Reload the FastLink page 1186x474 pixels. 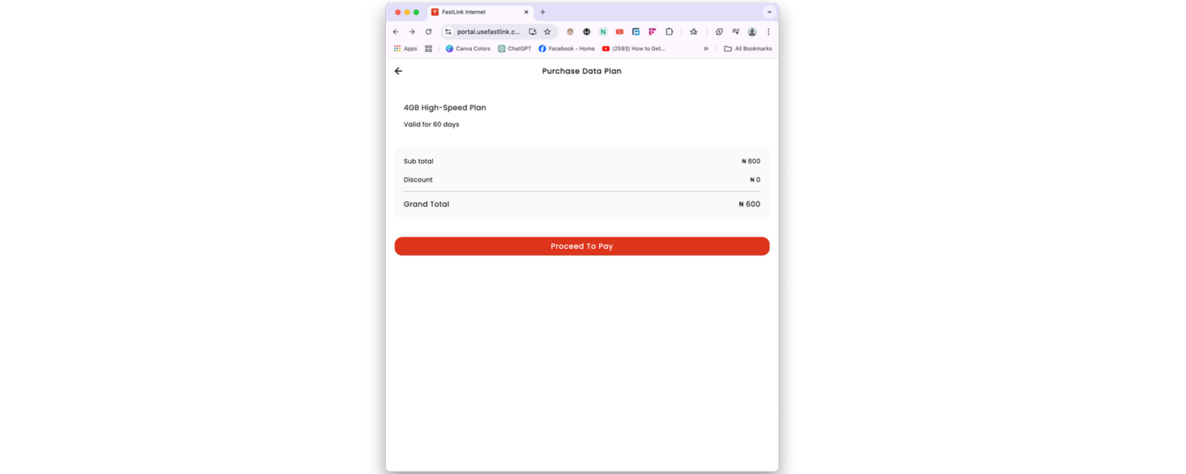pos(429,32)
